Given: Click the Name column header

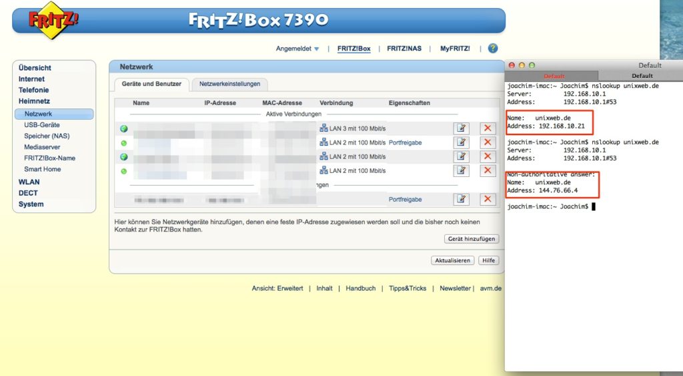Looking at the screenshot, I should pos(141,103).
